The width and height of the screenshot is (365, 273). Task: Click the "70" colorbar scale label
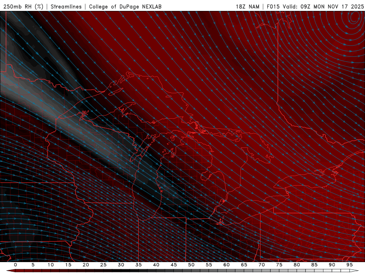pos(261,265)
